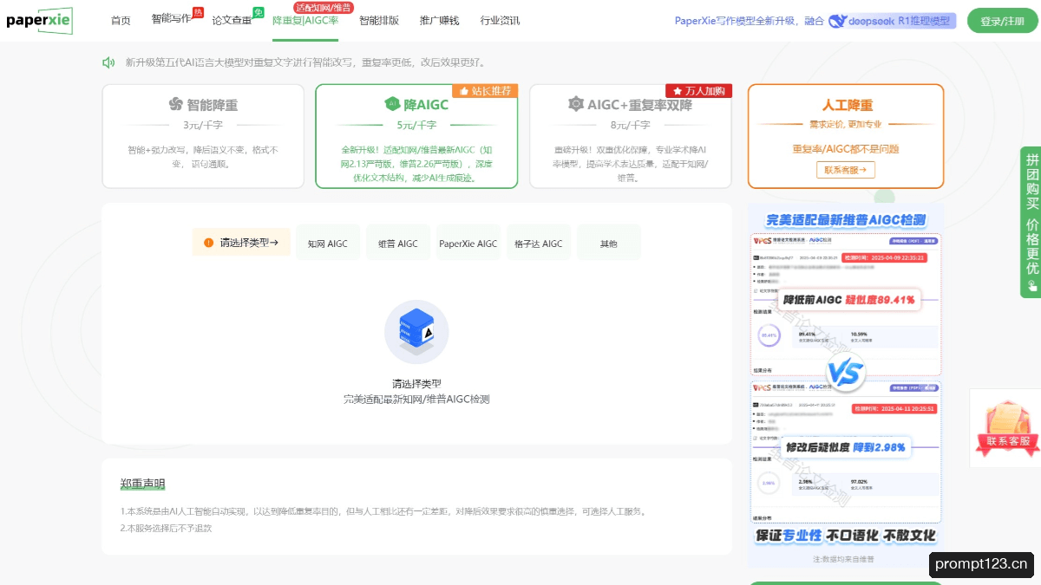The image size is (1041, 585).
Task: Click the pointing hand icon under 拼团购买
Action: click(x=1031, y=284)
